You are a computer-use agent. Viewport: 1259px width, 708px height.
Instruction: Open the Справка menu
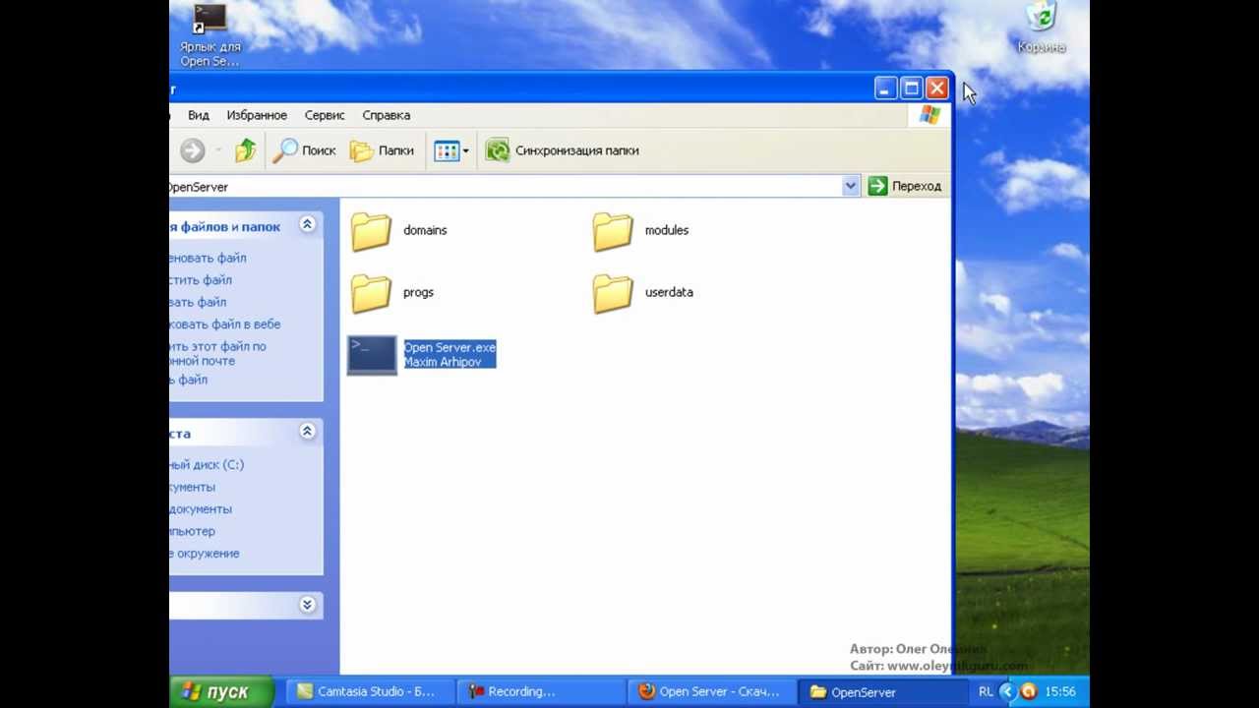[x=387, y=115]
